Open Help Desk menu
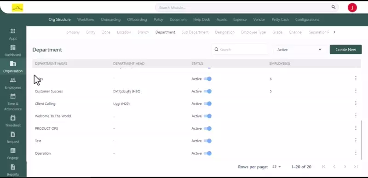The width and height of the screenshot is (368, 178). tap(201, 20)
